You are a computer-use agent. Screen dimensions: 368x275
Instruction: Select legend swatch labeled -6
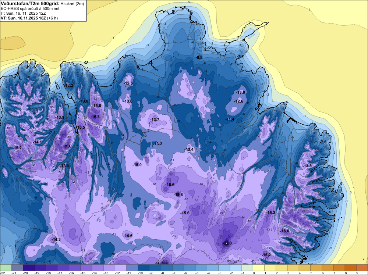[190, 268]
